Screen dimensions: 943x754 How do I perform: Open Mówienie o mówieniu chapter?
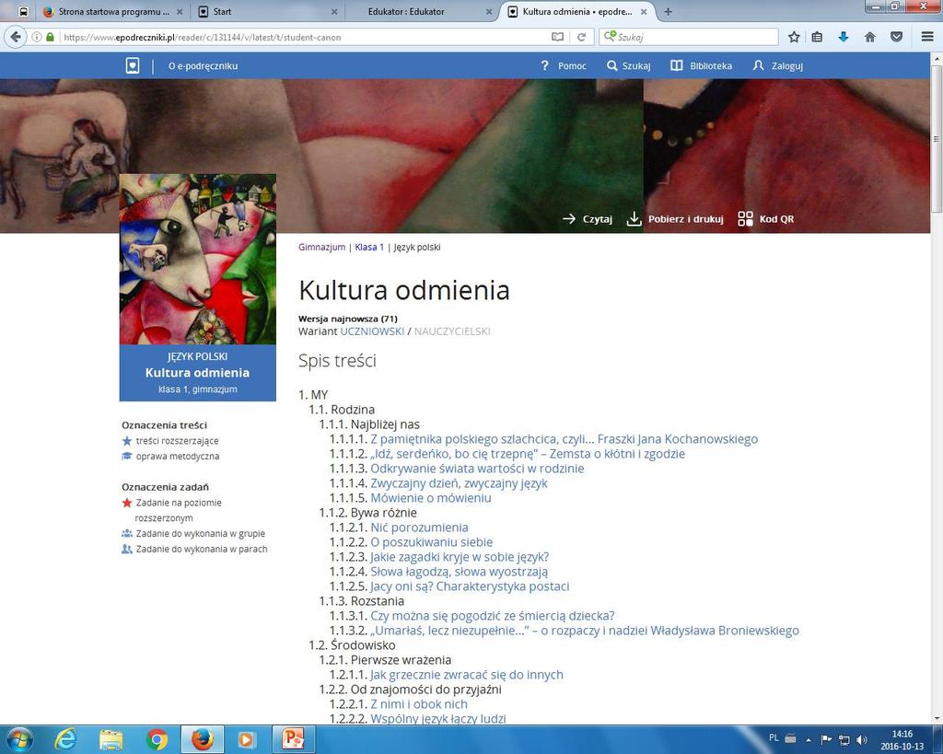point(431,498)
